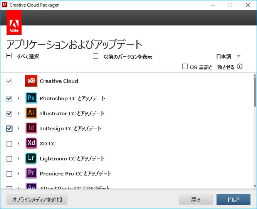
Task: Expand the InDesign CC row
Action: [x=18, y=128]
